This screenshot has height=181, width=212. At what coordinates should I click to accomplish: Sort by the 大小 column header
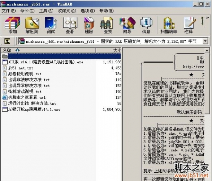point(108,50)
